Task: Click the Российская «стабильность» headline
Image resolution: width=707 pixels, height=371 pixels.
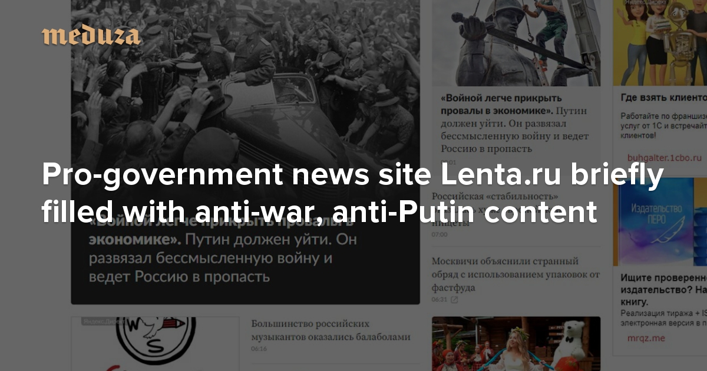Action: (495, 196)
